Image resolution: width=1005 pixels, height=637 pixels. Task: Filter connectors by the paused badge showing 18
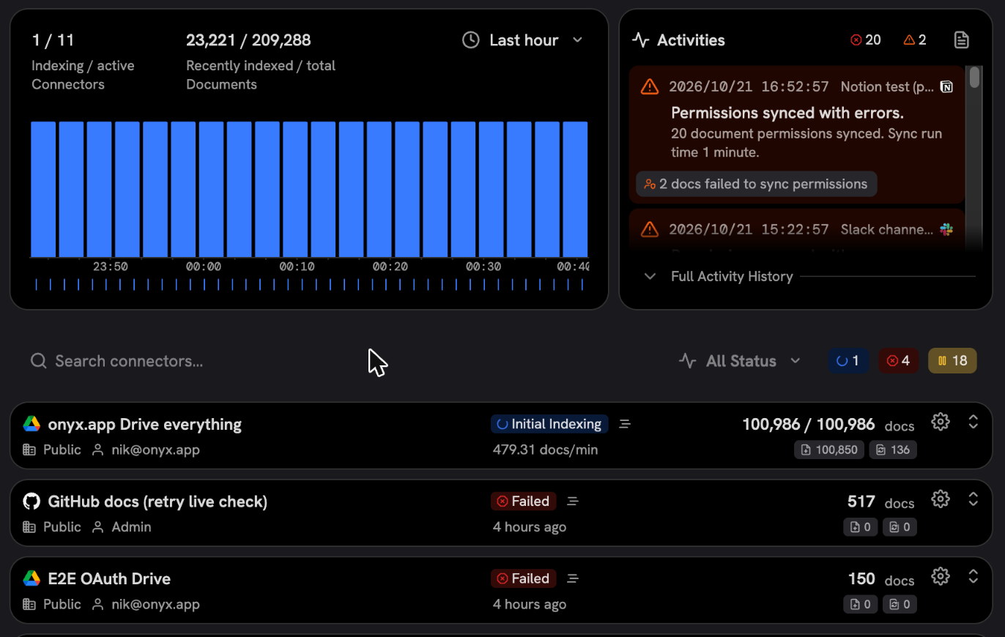coord(952,360)
